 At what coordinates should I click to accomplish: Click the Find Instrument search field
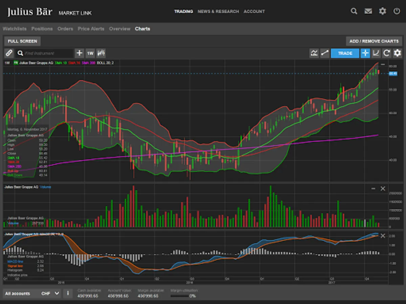point(47,53)
